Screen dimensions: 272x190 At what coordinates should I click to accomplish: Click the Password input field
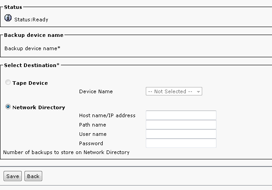181,143
